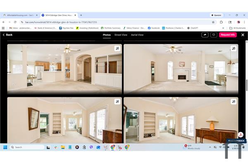
Task: Open the Bank of America bookmark
Action: [x=45, y=28]
